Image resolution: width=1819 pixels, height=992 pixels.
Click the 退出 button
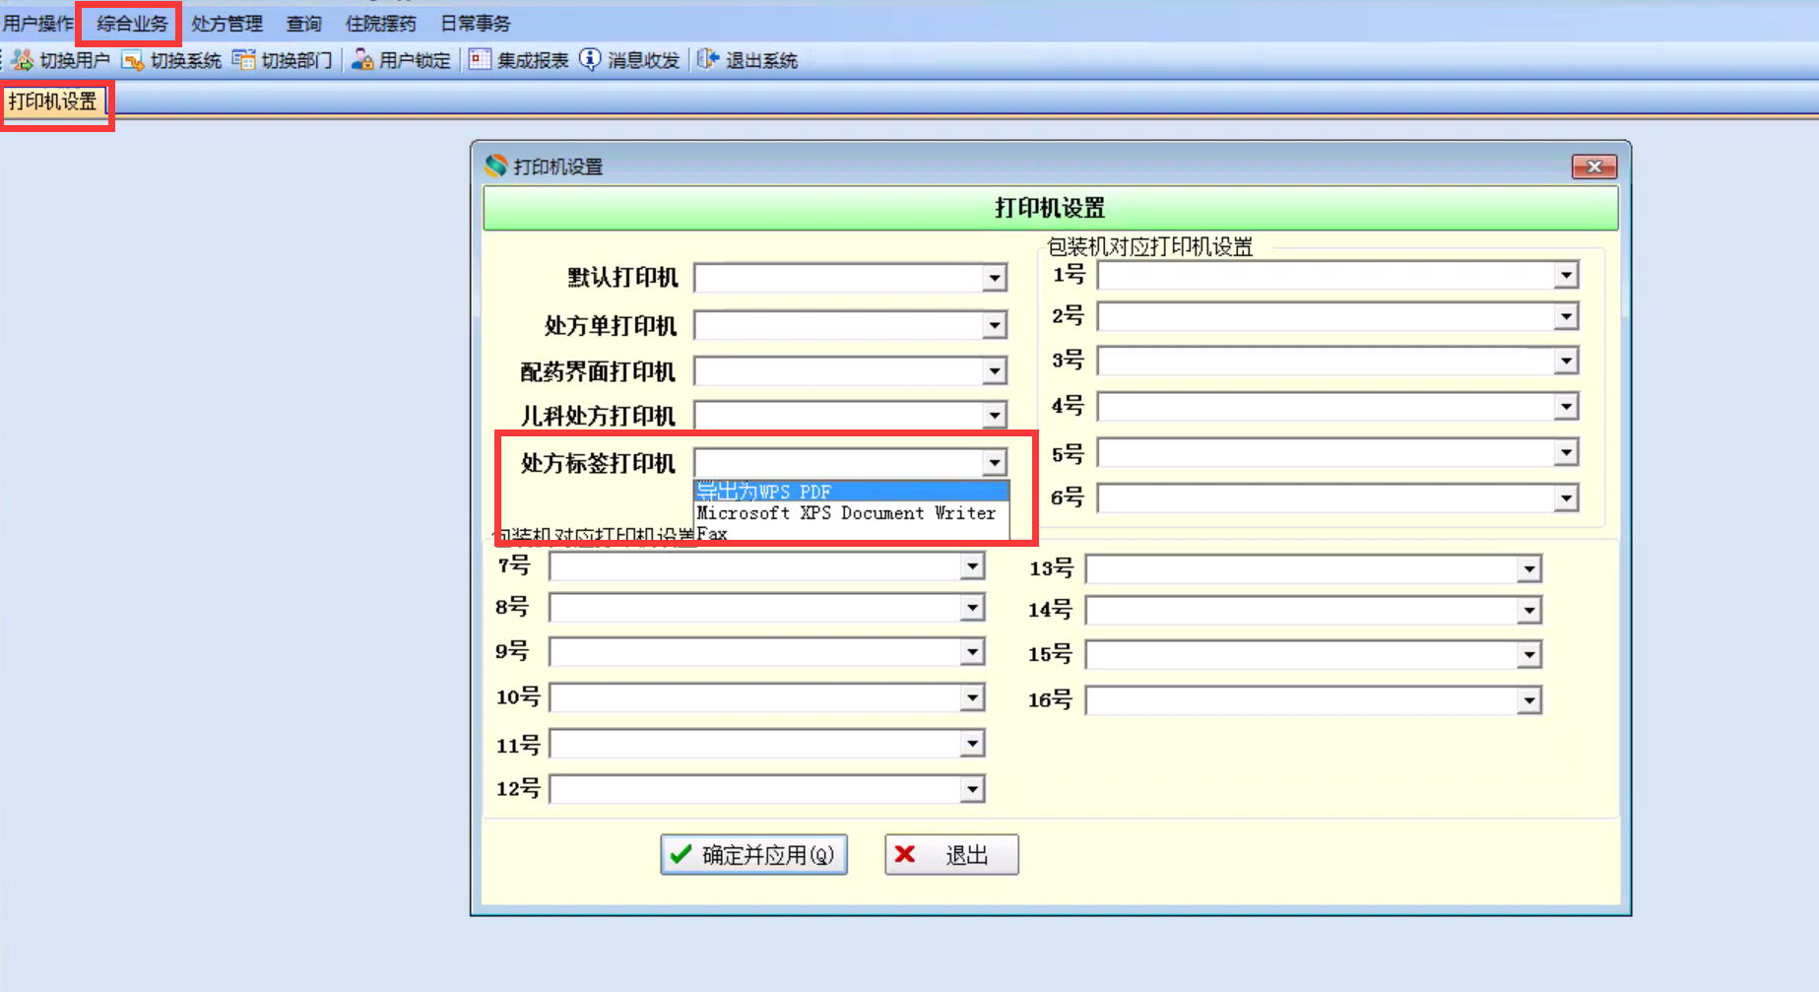[951, 855]
